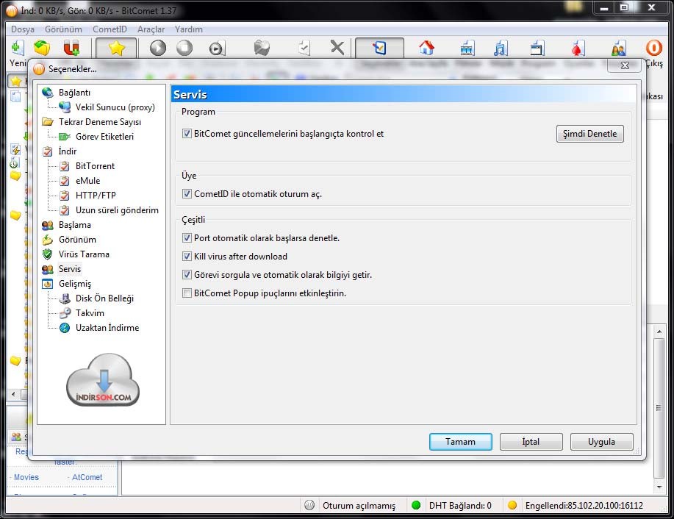This screenshot has height=519, width=674.
Task: Open Yardım menu
Action: (188, 29)
